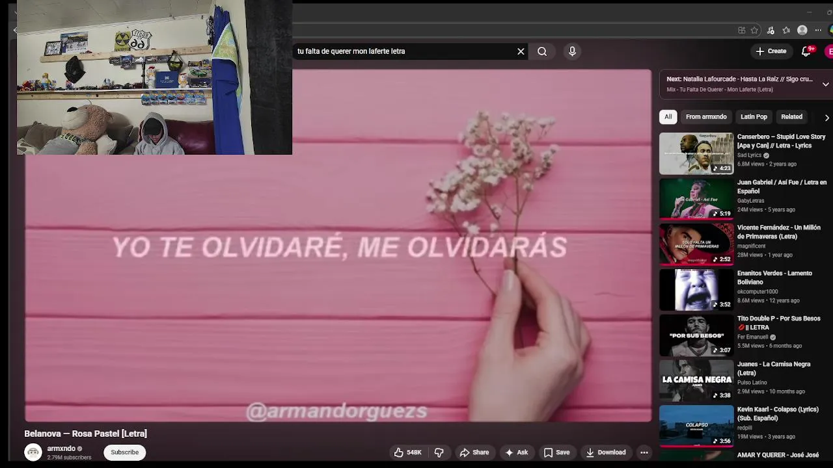Start voice search with microphone icon

pyautogui.click(x=572, y=51)
